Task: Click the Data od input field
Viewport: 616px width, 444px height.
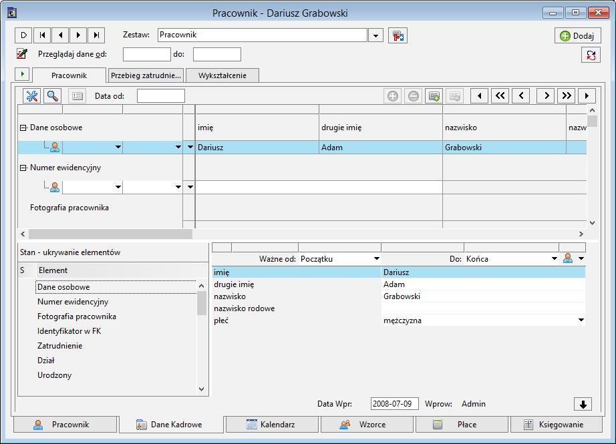Action: tap(160, 95)
